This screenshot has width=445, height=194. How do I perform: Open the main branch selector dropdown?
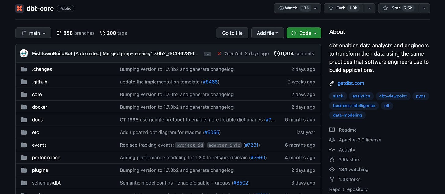[33, 33]
